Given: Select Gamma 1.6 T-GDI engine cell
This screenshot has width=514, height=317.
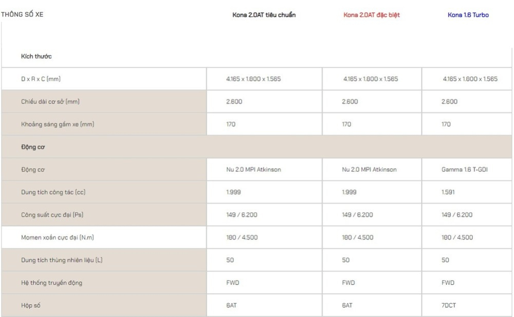Looking at the screenshot, I should tap(464, 169).
